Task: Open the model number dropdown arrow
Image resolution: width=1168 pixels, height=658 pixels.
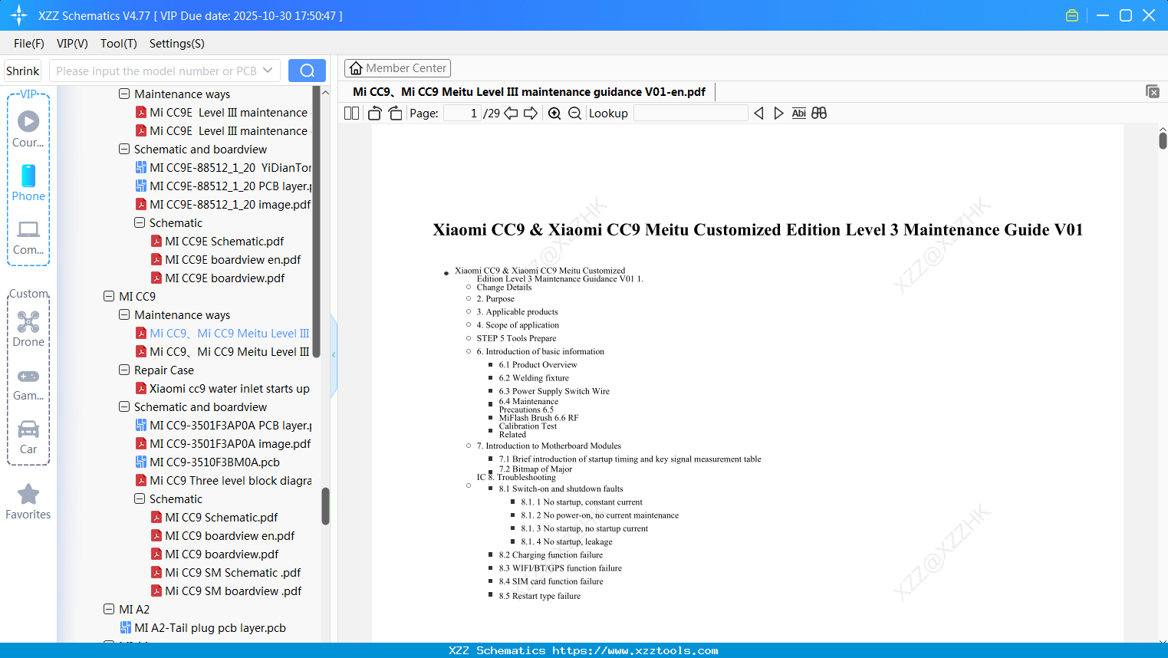Action: (268, 70)
